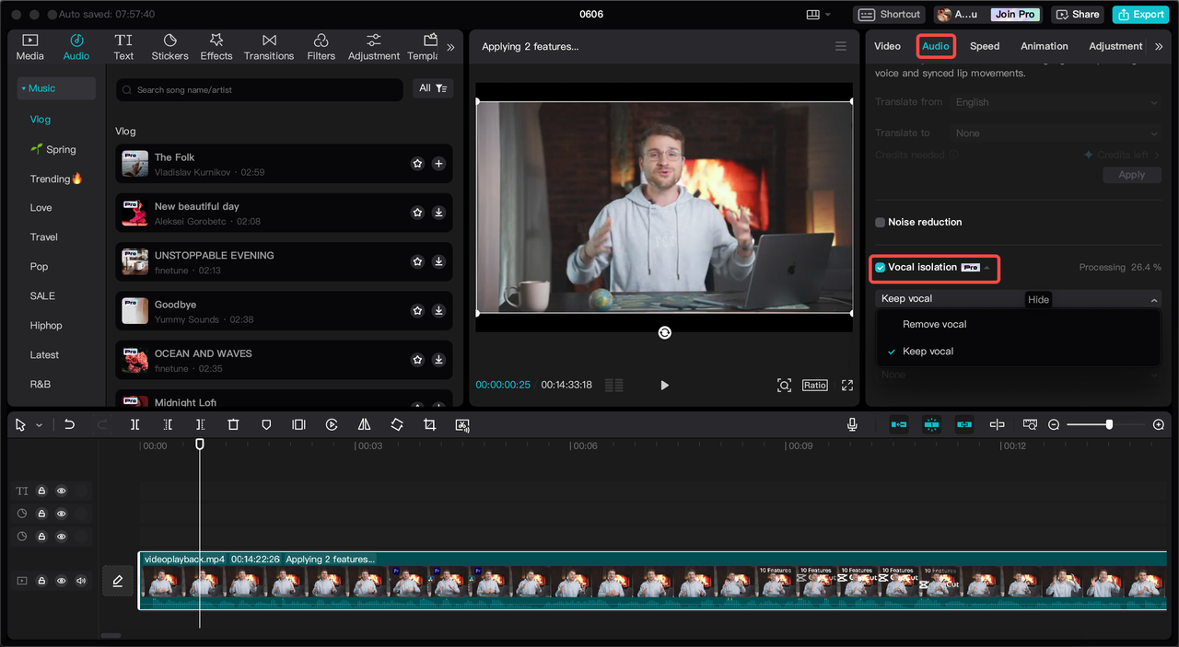Open the Stickers panel
The height and width of the screenshot is (647, 1179).
coord(169,47)
